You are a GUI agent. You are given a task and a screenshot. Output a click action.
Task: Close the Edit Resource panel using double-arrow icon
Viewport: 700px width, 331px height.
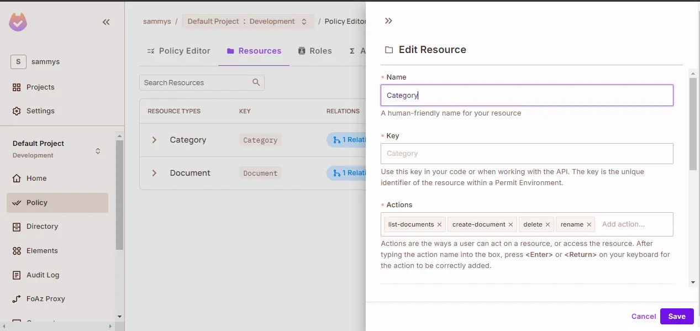click(x=388, y=21)
